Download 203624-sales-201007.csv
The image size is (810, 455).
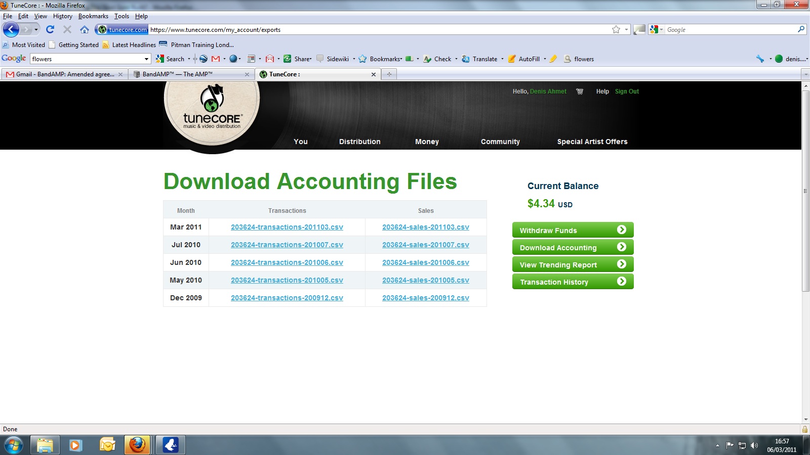426,245
